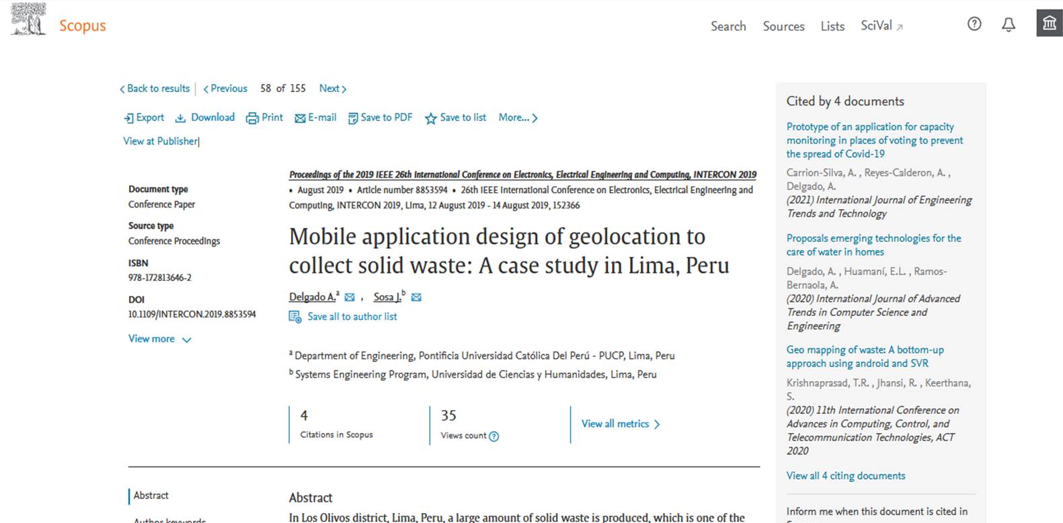This screenshot has width=1063, height=523.
Task: Click the Print printer icon
Action: click(252, 118)
